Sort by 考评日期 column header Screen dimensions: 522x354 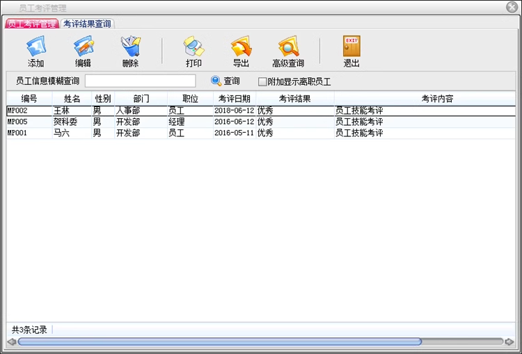coord(235,99)
